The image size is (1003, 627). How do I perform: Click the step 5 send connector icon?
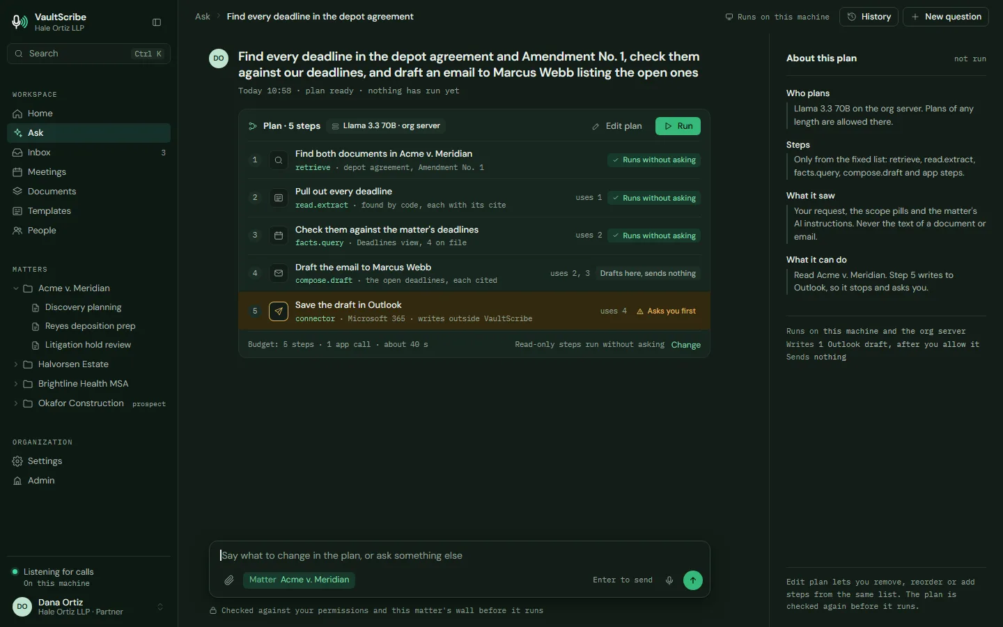[x=279, y=311]
